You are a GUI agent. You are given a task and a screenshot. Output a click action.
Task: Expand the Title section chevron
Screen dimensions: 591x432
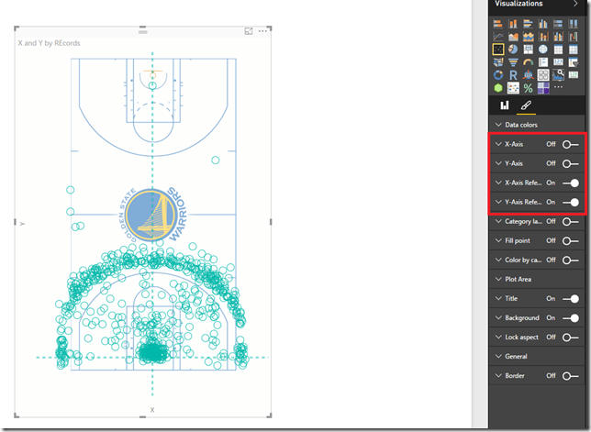498,298
